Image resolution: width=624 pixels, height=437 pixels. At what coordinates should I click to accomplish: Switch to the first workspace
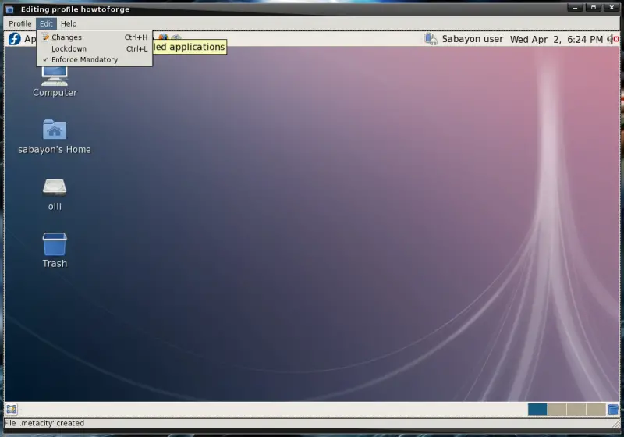pos(537,409)
